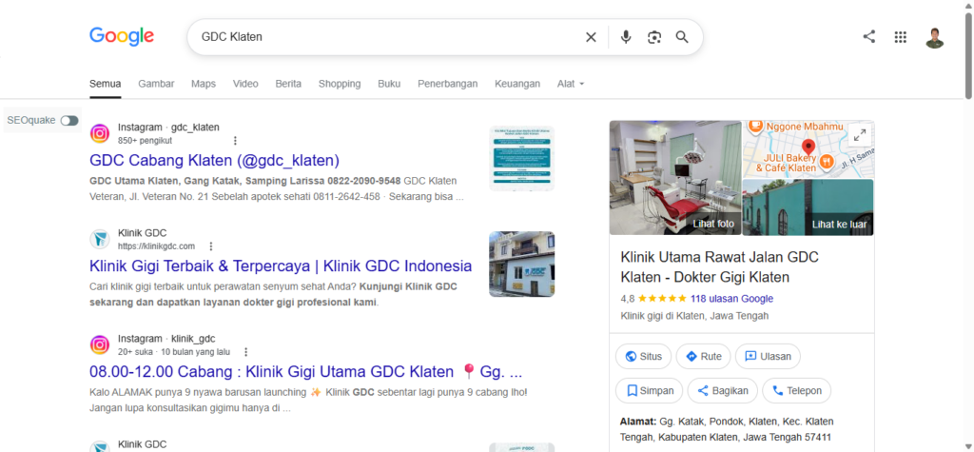Toggle the SEOquake switch
Image resolution: width=974 pixels, height=452 pixels.
(x=69, y=120)
